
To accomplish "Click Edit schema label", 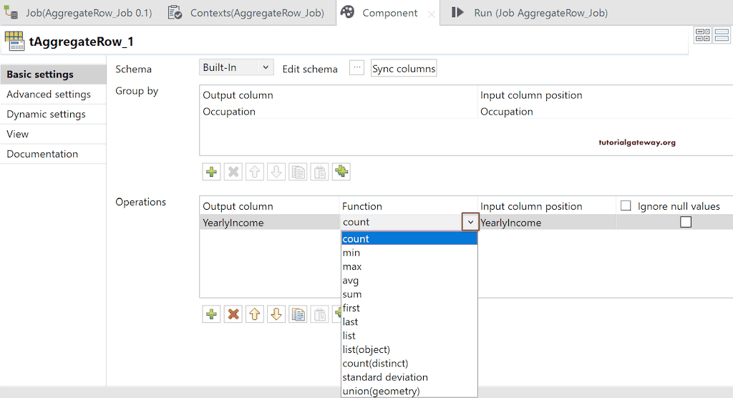I will point(310,69).
